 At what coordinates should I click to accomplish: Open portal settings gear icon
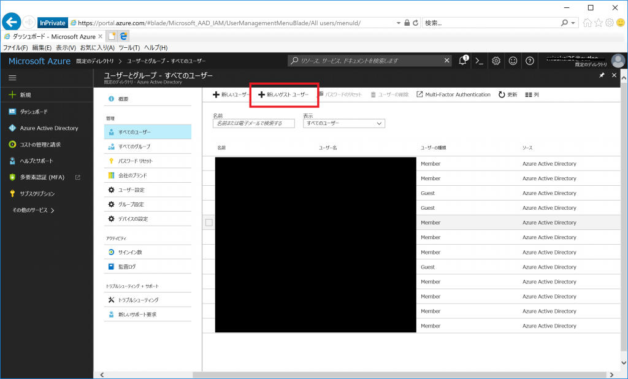point(496,61)
